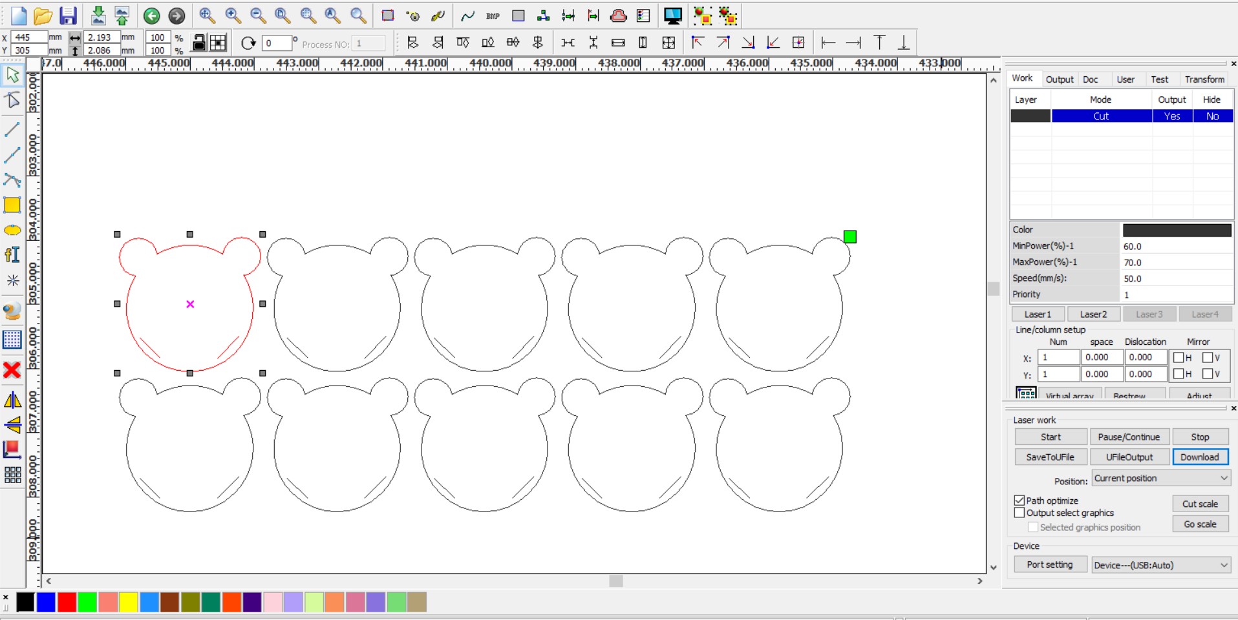
Task: Switch to the Work tab
Action: tap(1022, 78)
